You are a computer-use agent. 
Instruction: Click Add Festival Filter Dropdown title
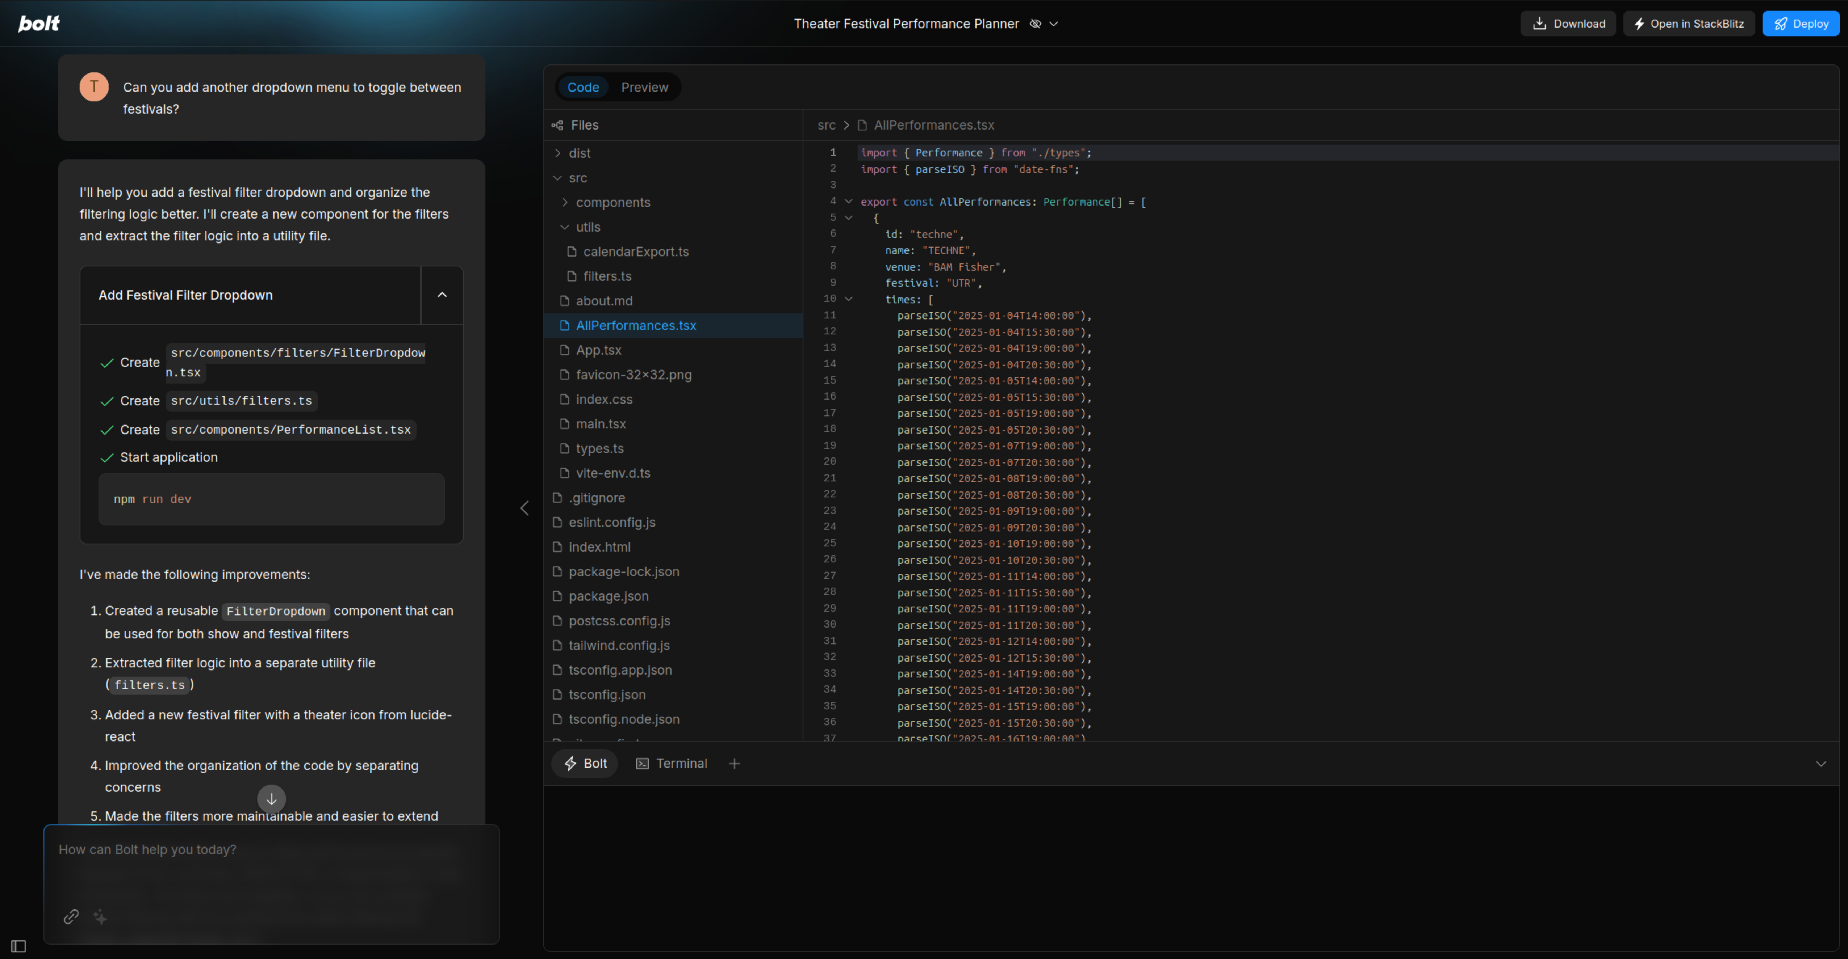[185, 295]
